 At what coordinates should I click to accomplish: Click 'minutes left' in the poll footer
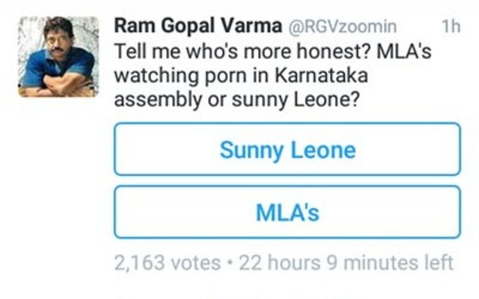(398, 263)
